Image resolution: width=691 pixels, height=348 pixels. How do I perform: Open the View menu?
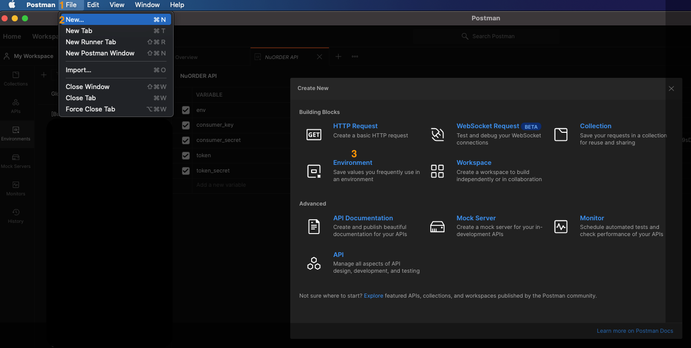click(x=117, y=5)
